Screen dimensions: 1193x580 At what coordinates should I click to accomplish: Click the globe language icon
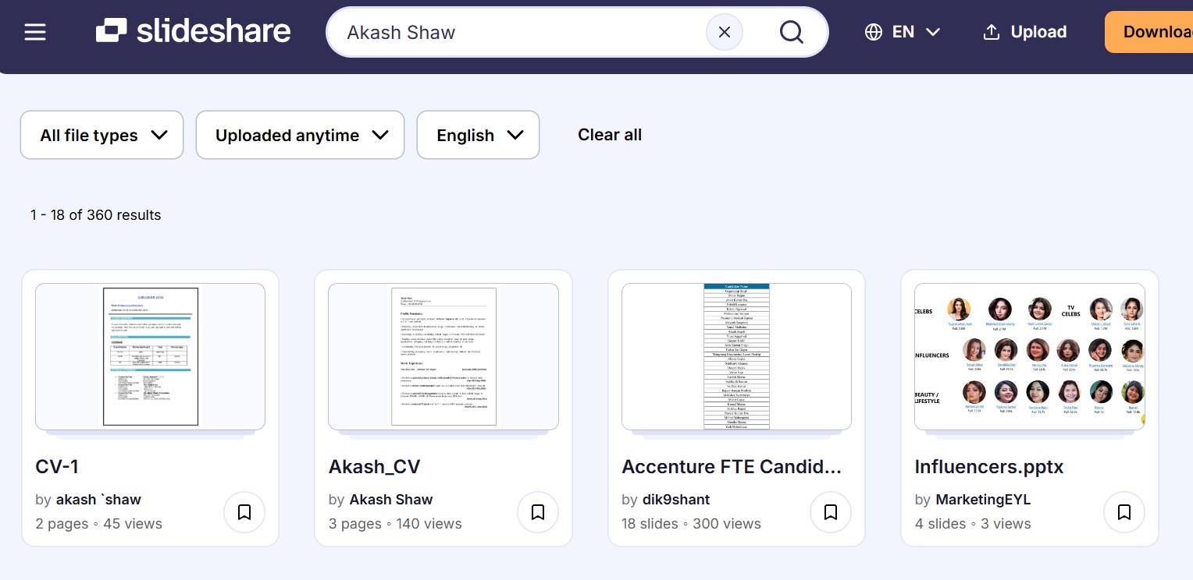pyautogui.click(x=874, y=32)
